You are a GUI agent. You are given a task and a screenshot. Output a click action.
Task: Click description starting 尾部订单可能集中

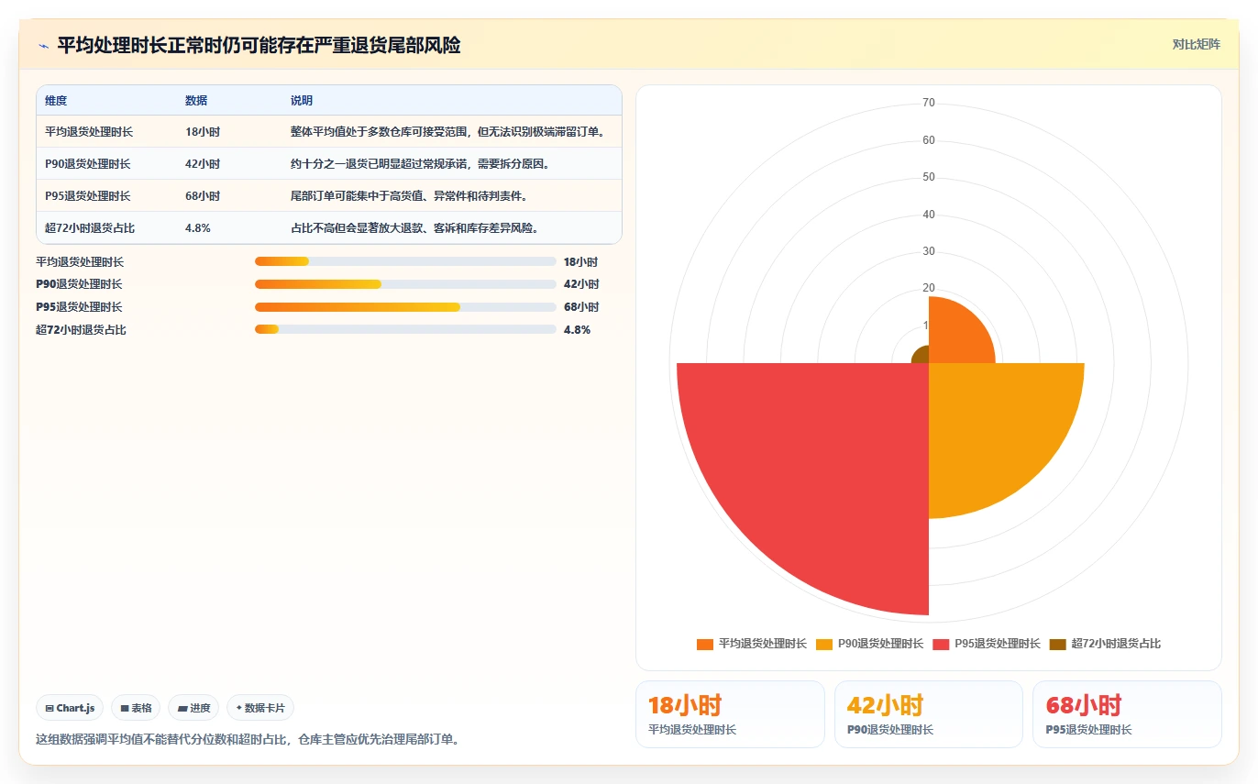click(409, 196)
